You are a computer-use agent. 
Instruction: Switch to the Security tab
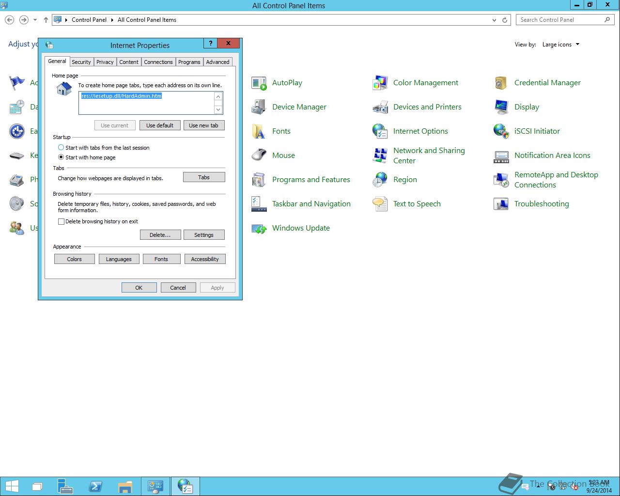coord(81,62)
